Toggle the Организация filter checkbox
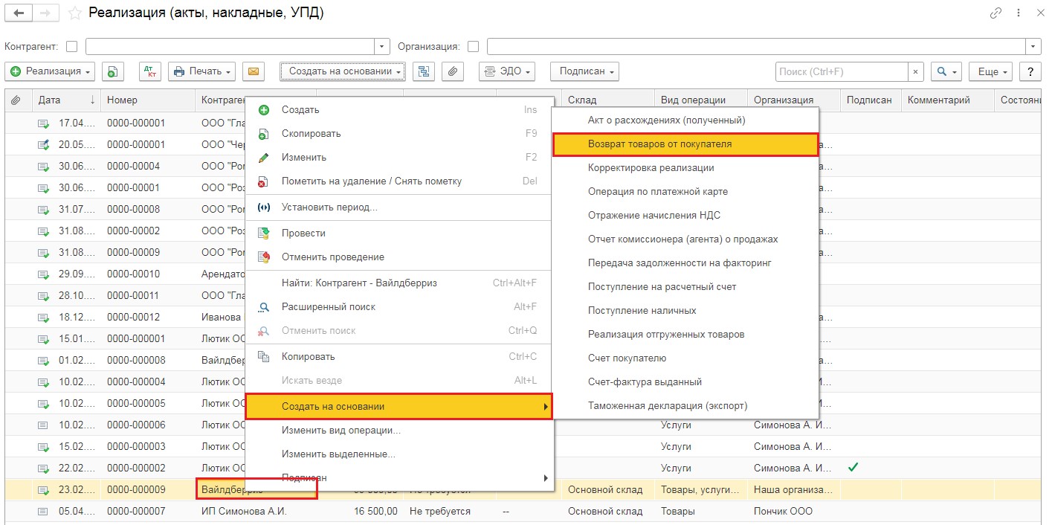Image resolution: width=1052 pixels, height=525 pixels. [473, 46]
